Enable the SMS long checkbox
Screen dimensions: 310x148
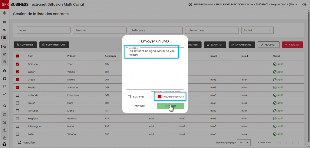coord(129,97)
